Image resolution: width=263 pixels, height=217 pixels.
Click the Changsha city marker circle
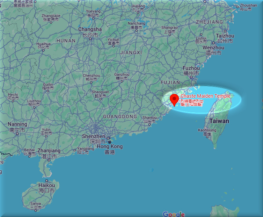90,39
